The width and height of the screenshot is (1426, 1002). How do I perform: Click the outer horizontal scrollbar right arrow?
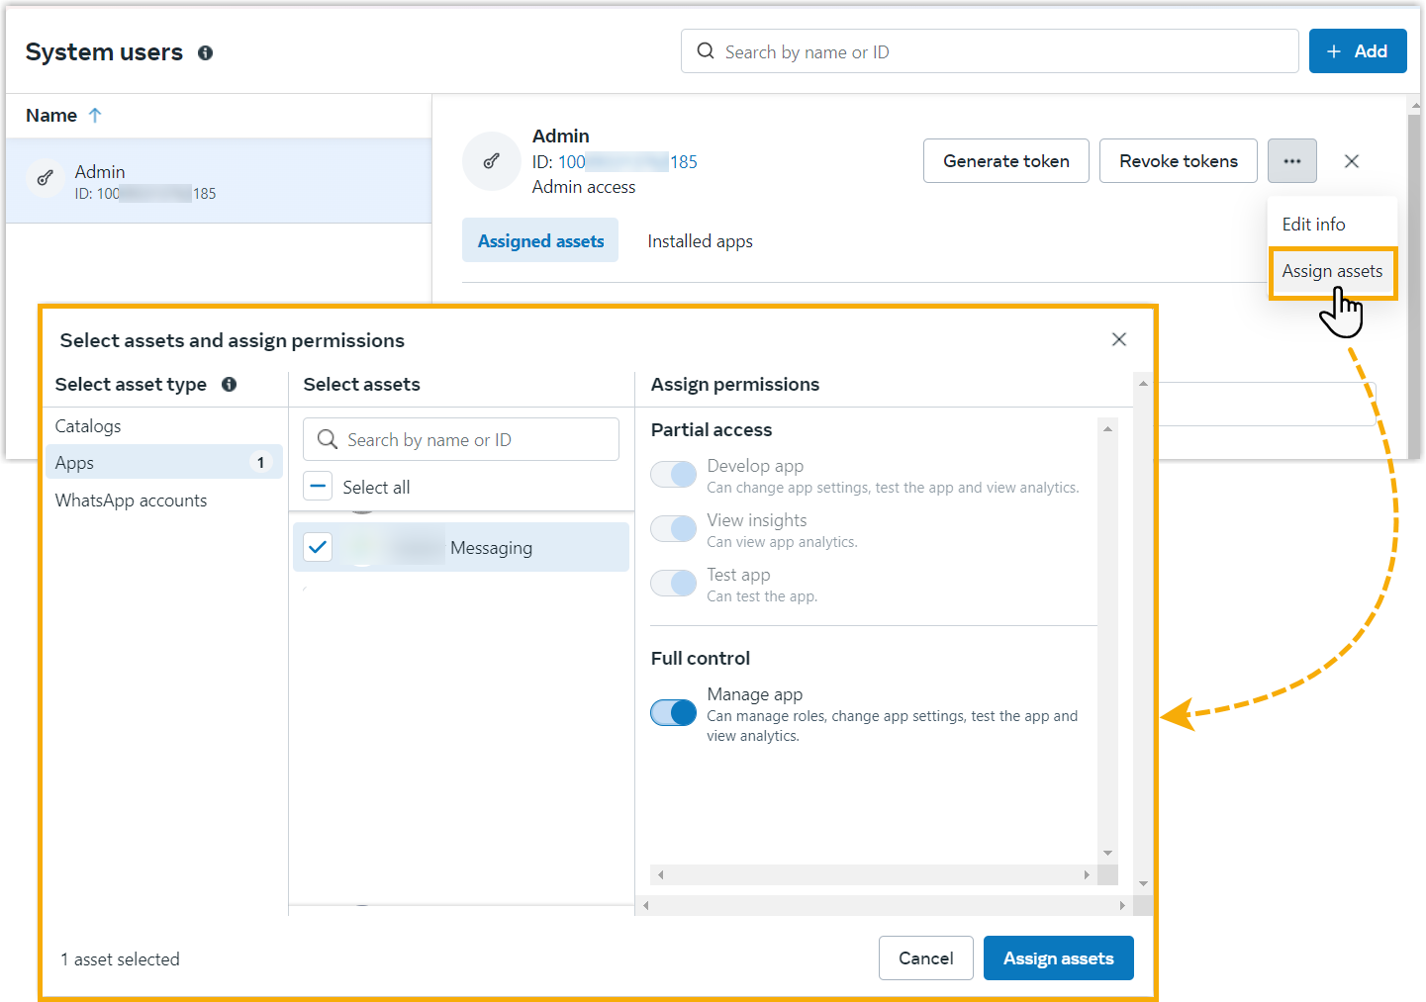click(x=1121, y=906)
